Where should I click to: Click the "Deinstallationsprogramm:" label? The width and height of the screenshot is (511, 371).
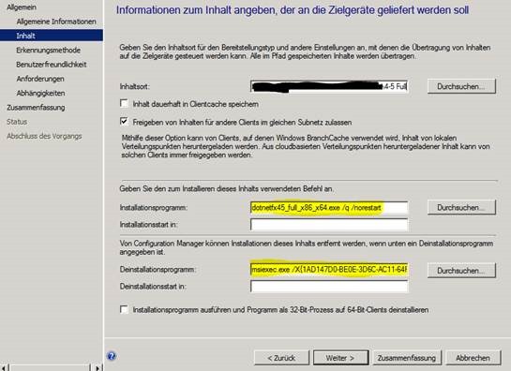pos(158,270)
